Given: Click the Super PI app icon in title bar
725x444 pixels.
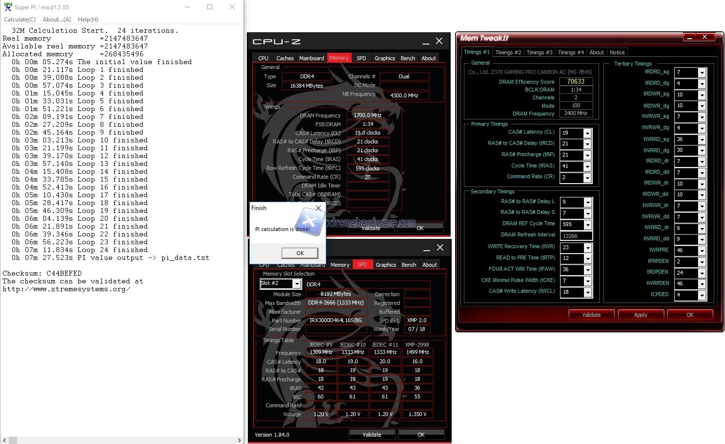Looking at the screenshot, I should (x=8, y=7).
